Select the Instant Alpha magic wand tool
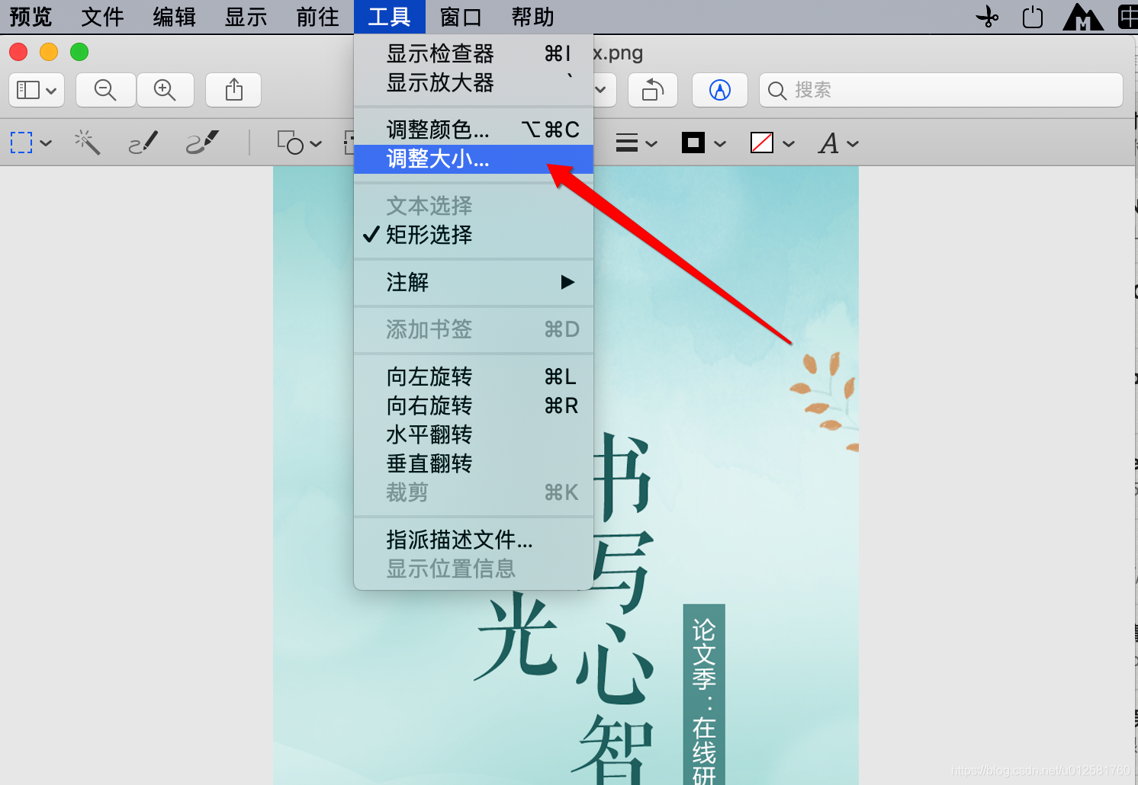The image size is (1138, 785). click(87, 143)
